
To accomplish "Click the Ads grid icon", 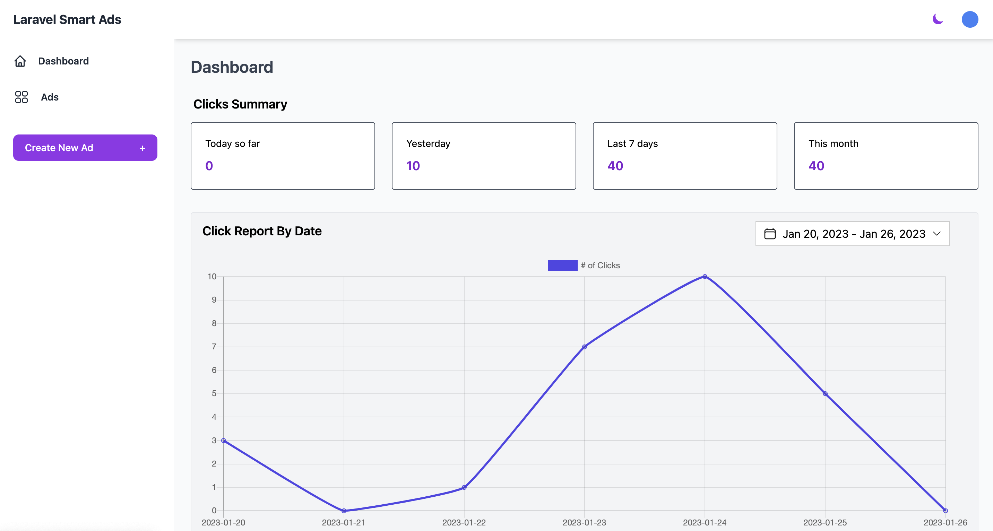I will tap(21, 97).
